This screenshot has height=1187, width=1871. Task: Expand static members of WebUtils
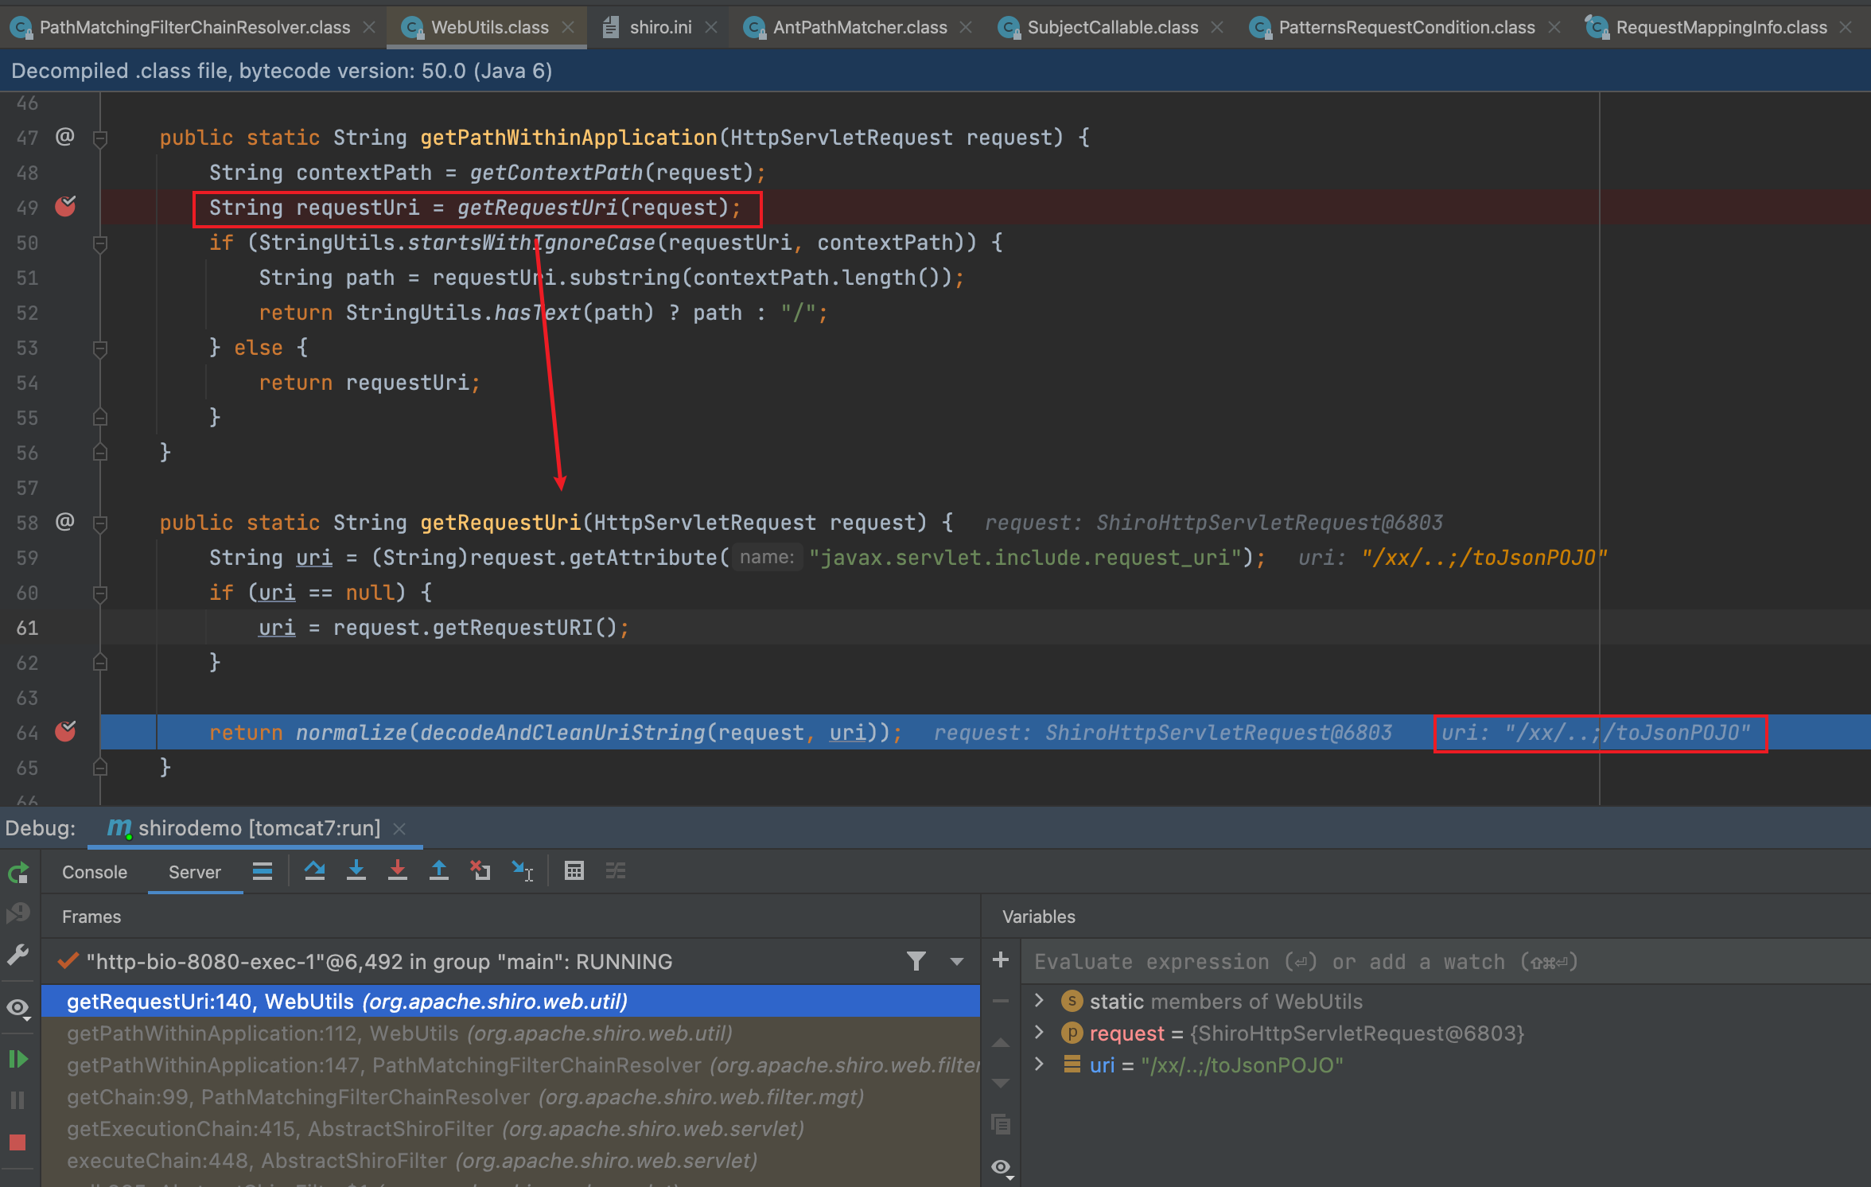click(1039, 1000)
